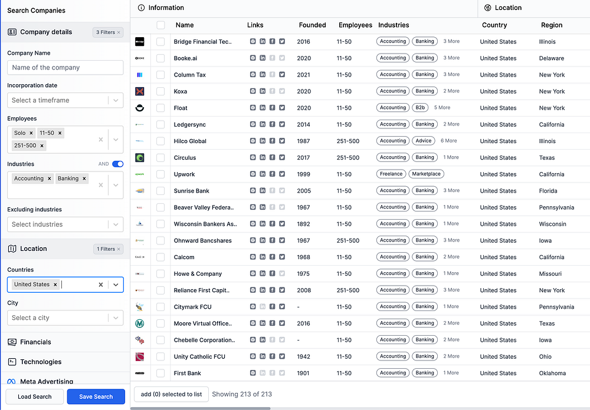Expand the Countries dropdown arrow
Image resolution: width=590 pixels, height=410 pixels.
[116, 285]
